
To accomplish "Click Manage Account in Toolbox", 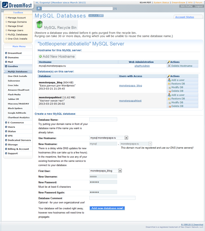I will 17,18.
